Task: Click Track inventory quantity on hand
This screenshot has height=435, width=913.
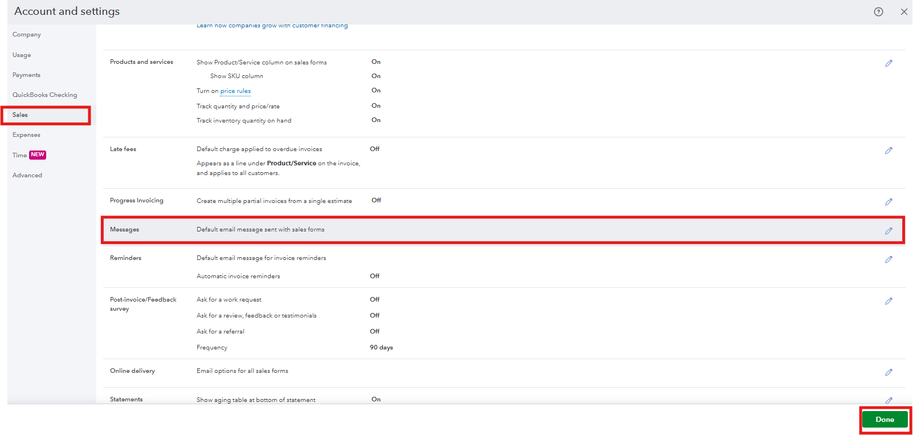Action: [244, 120]
